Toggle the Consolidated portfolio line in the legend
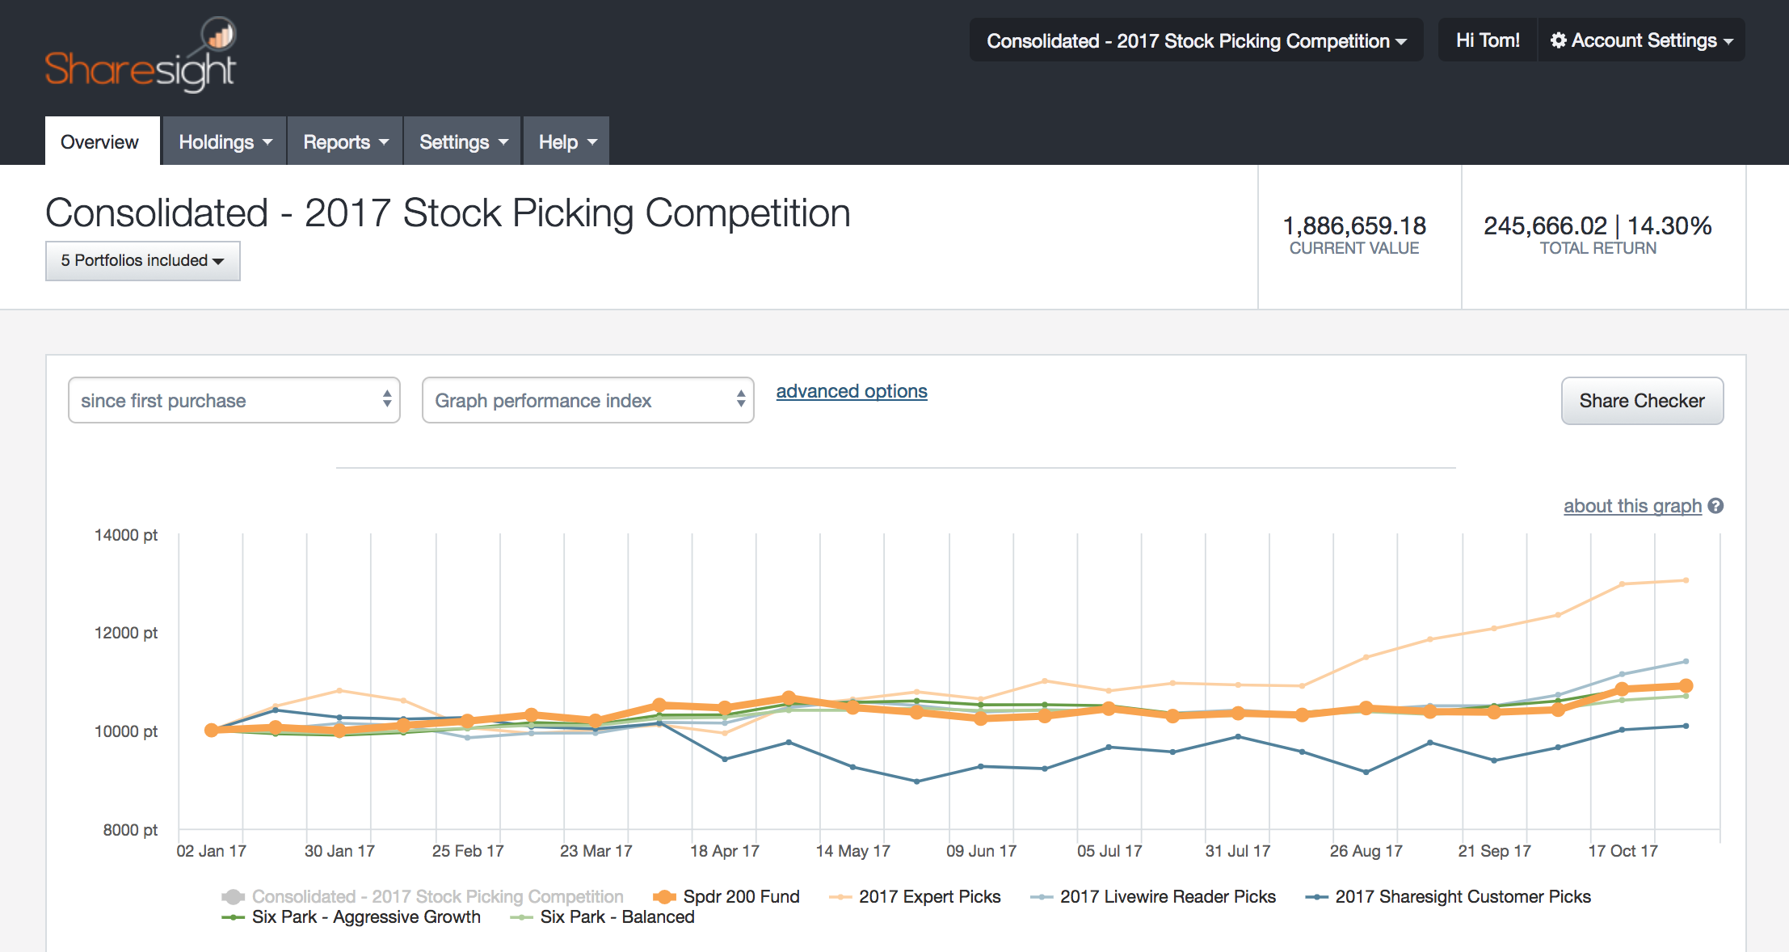The height and width of the screenshot is (952, 1789). click(233, 896)
